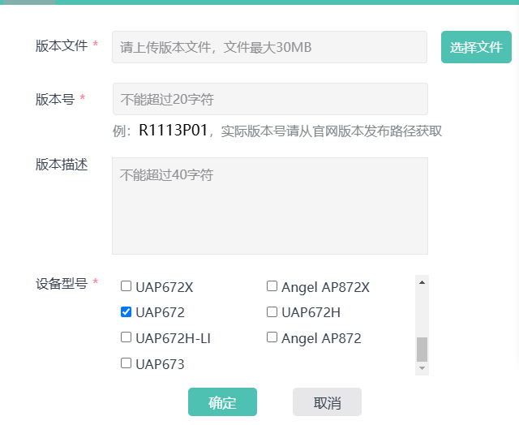Click the 版本描述 text area

269,205
